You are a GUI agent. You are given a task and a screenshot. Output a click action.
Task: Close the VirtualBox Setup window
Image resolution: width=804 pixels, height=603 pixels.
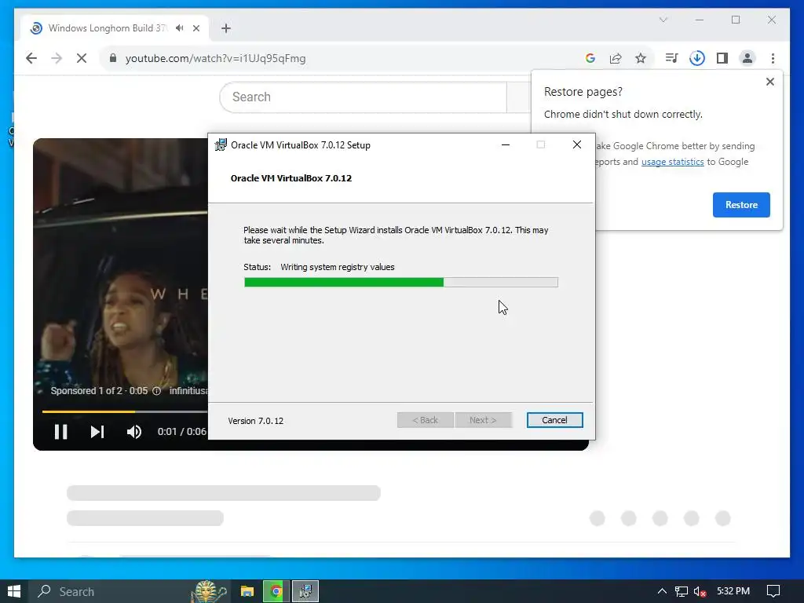577,145
